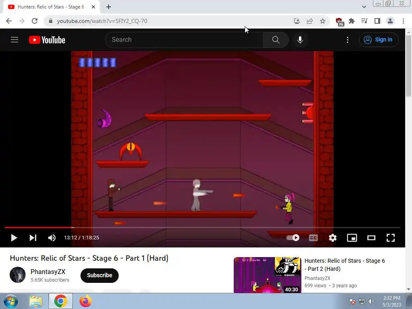Open the video settings gear
This screenshot has width=412, height=309.
(x=333, y=238)
